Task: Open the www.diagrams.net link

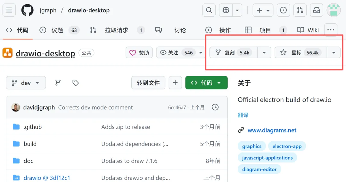Action: tap(272, 130)
